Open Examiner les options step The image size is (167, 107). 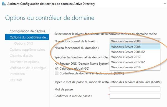tap(24, 62)
